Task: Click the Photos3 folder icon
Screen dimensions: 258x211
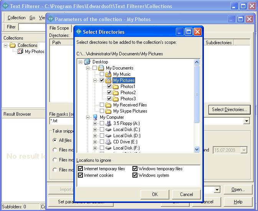Action: point(116,99)
